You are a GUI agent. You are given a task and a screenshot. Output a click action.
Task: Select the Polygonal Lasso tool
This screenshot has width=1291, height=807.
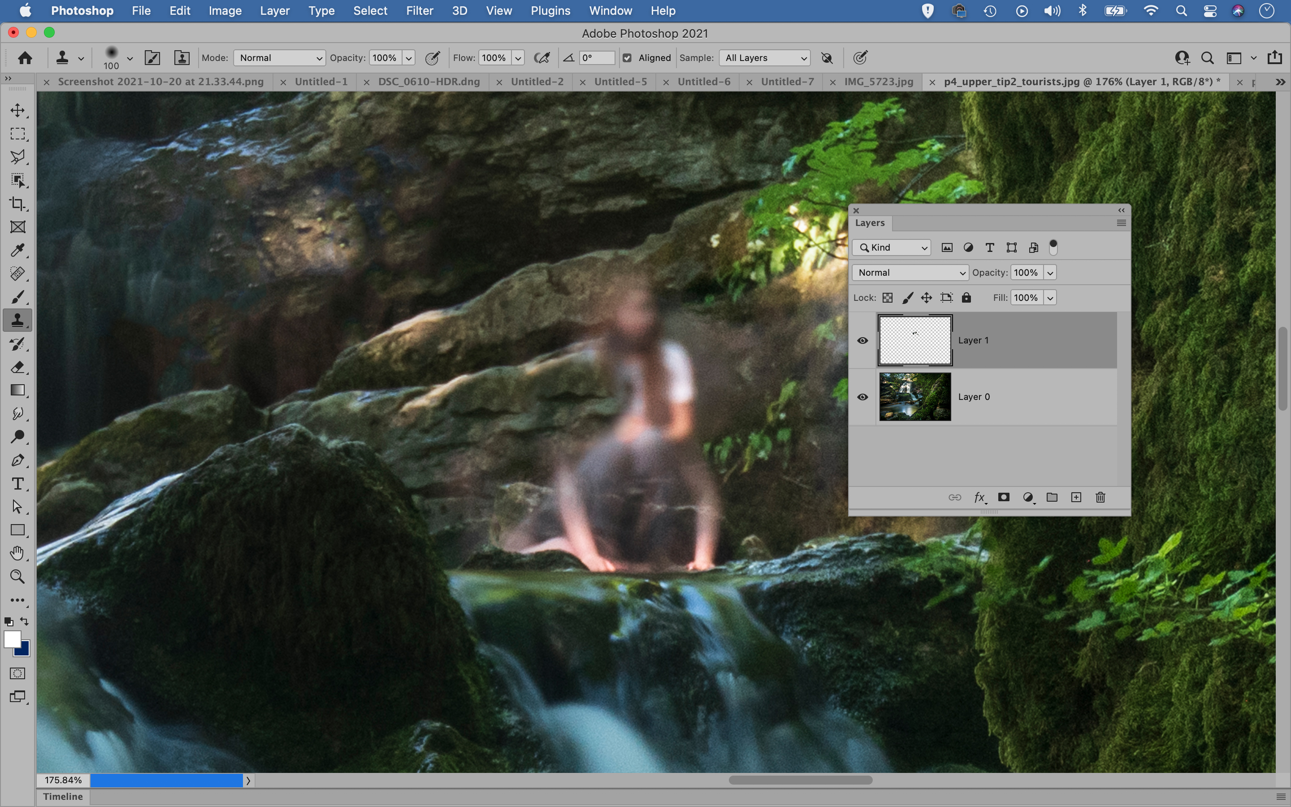point(17,157)
